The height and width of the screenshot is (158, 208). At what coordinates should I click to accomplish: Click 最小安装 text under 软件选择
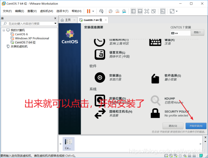pyautogui.click(x=170, y=80)
